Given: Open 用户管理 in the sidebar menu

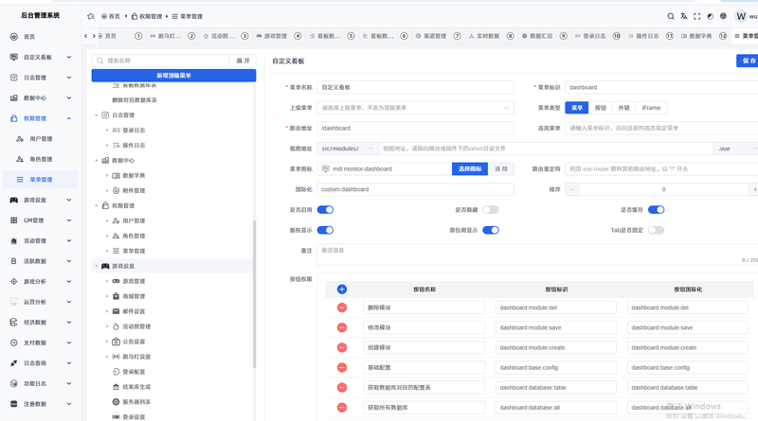Looking at the screenshot, I should [41, 138].
